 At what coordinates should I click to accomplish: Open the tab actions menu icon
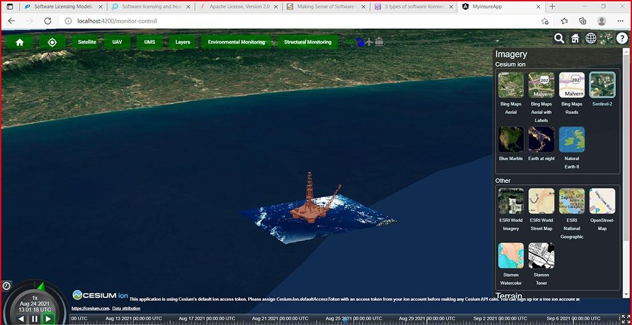click(10, 7)
